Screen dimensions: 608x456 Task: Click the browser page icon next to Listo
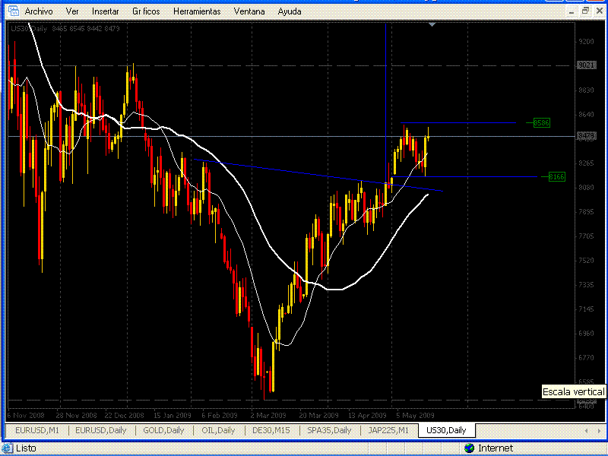(8, 448)
